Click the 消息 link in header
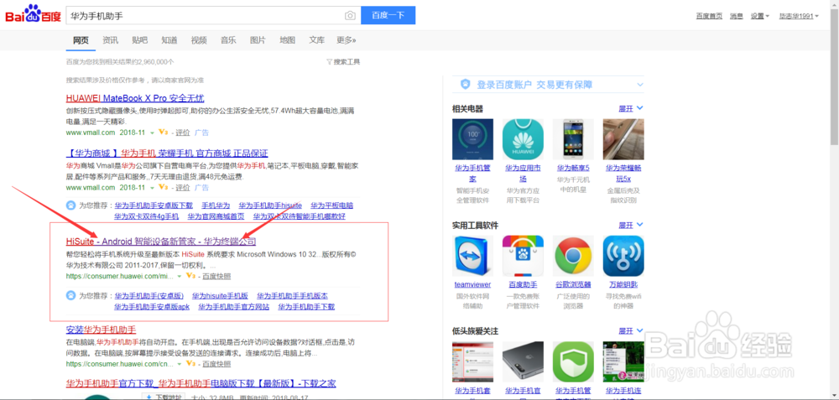This screenshot has height=400, width=839. [737, 16]
